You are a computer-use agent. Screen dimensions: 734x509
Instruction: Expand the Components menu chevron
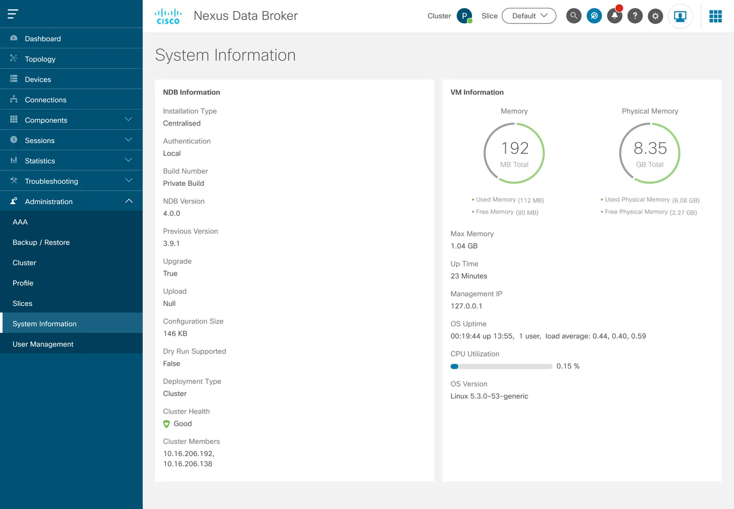128,119
